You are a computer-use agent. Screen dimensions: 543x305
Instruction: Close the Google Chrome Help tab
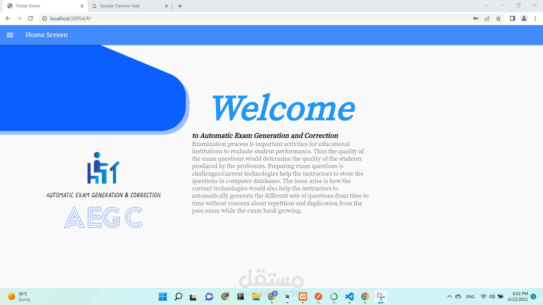pos(166,6)
